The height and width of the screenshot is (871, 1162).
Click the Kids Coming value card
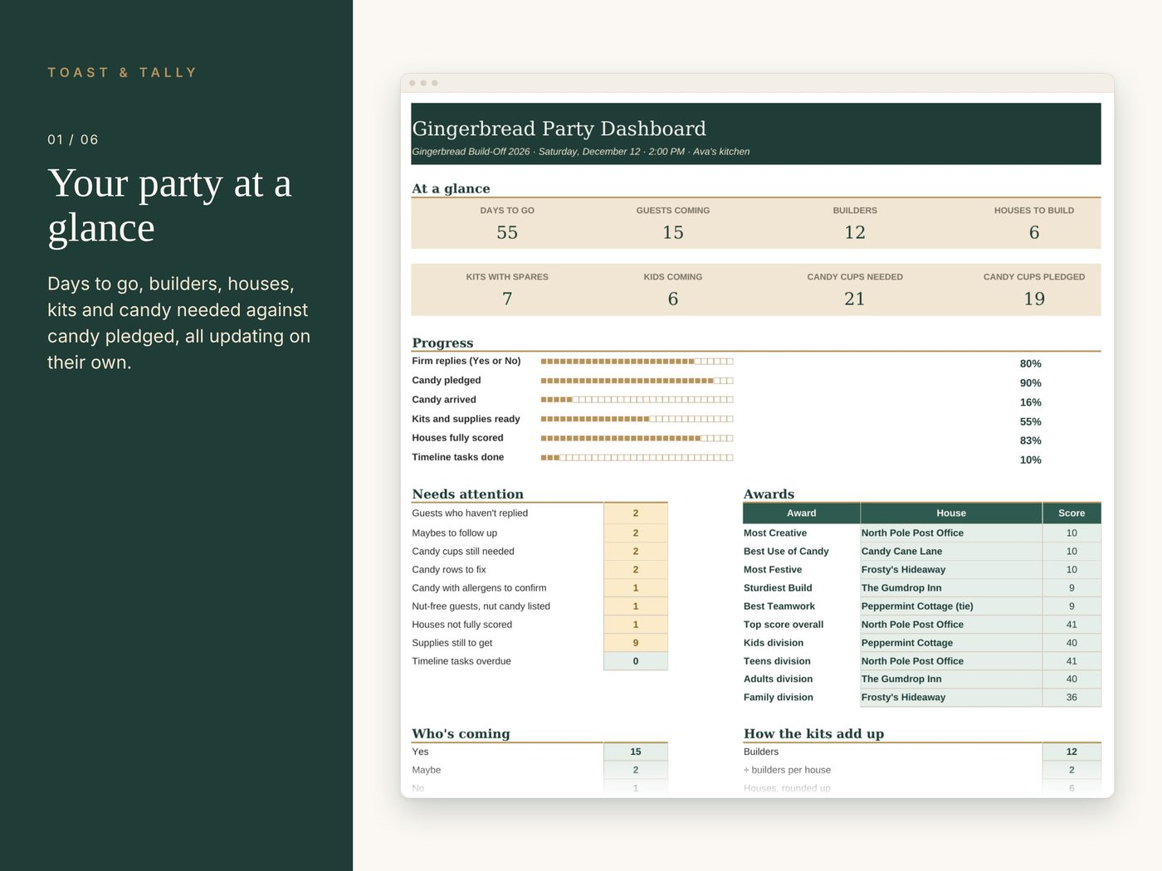(673, 290)
